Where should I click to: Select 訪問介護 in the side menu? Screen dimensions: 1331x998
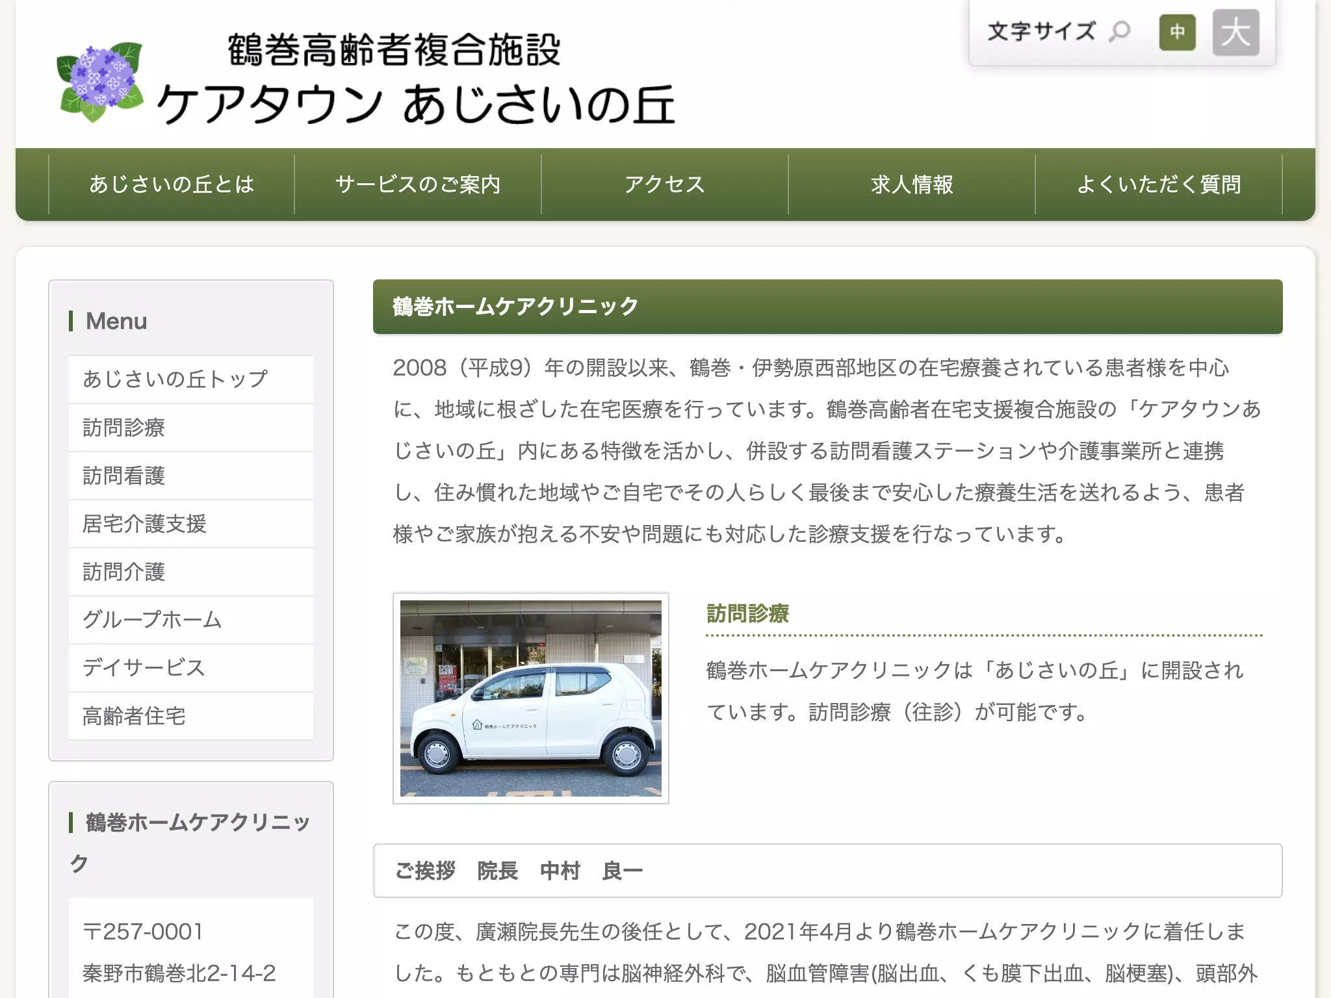click(x=191, y=572)
